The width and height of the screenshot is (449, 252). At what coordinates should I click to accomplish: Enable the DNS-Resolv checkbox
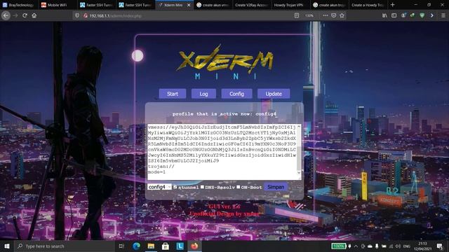pyautogui.click(x=202, y=187)
